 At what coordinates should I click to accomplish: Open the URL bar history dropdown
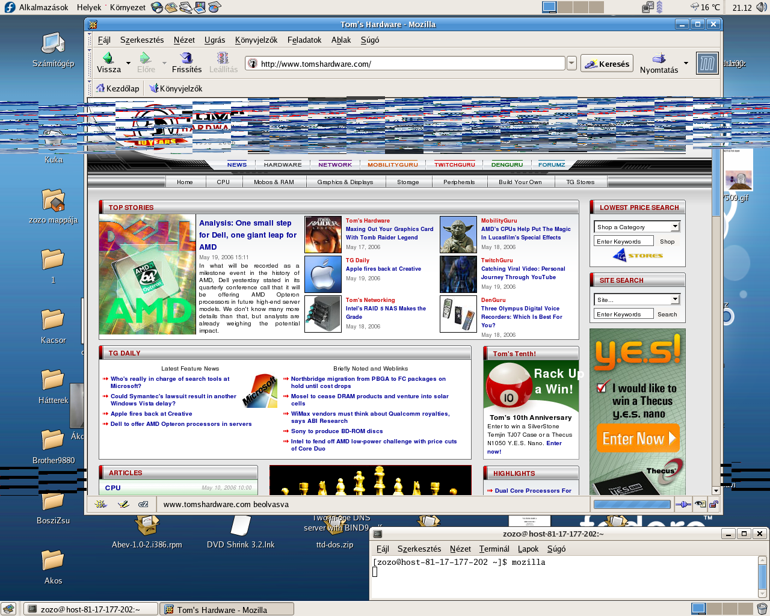571,63
